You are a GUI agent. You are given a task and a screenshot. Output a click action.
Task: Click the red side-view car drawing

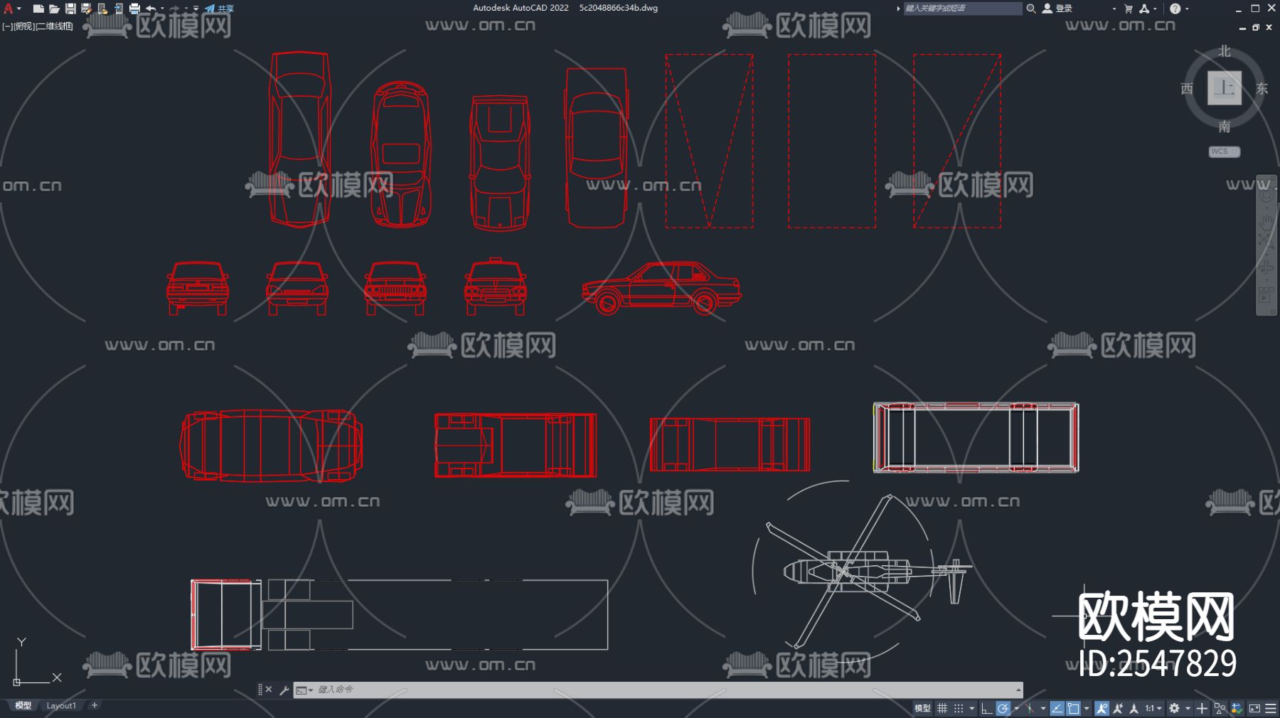click(x=661, y=288)
